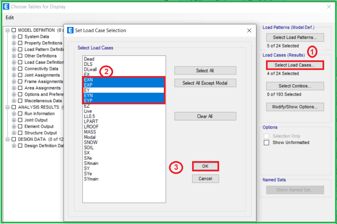
Task: Select the EY load case
Action: coord(124,90)
